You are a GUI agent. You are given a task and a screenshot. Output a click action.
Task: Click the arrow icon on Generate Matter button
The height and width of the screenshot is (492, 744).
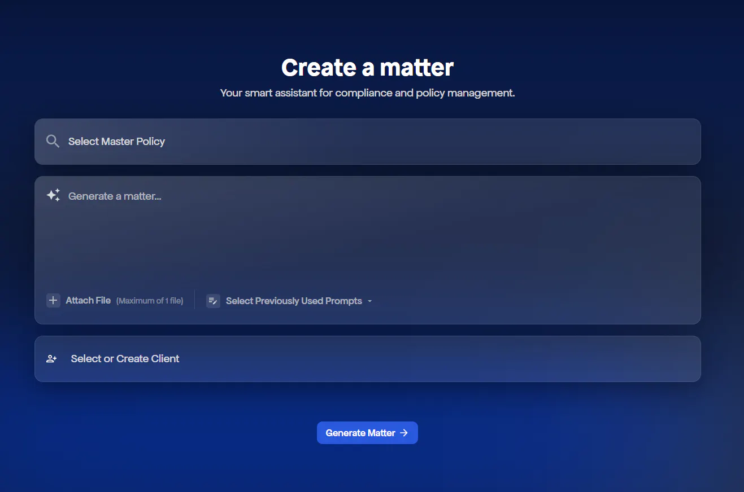point(404,433)
